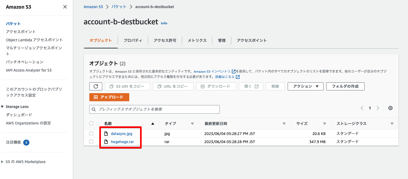This screenshot has width=408, height=179.
Task: Click the breadcrumb chevron after Amazon S3
Action: (107, 7)
